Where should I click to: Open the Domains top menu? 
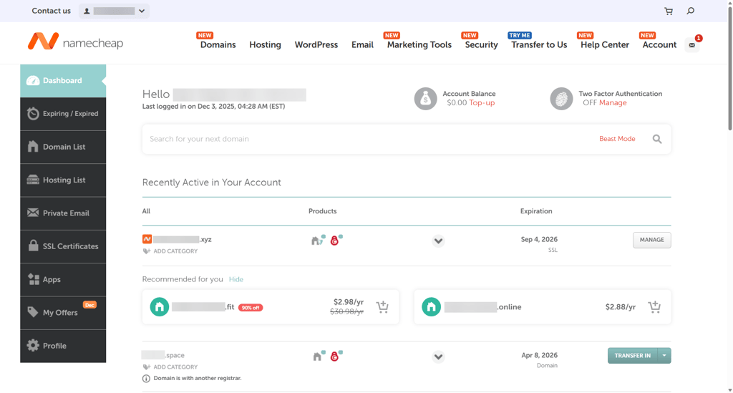click(218, 45)
